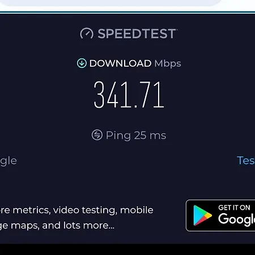Click the Ping 25 ms readout

[x=136, y=135]
